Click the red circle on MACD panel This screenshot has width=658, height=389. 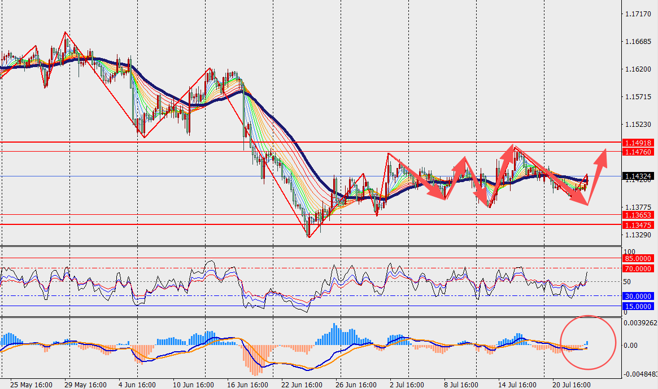[588, 343]
